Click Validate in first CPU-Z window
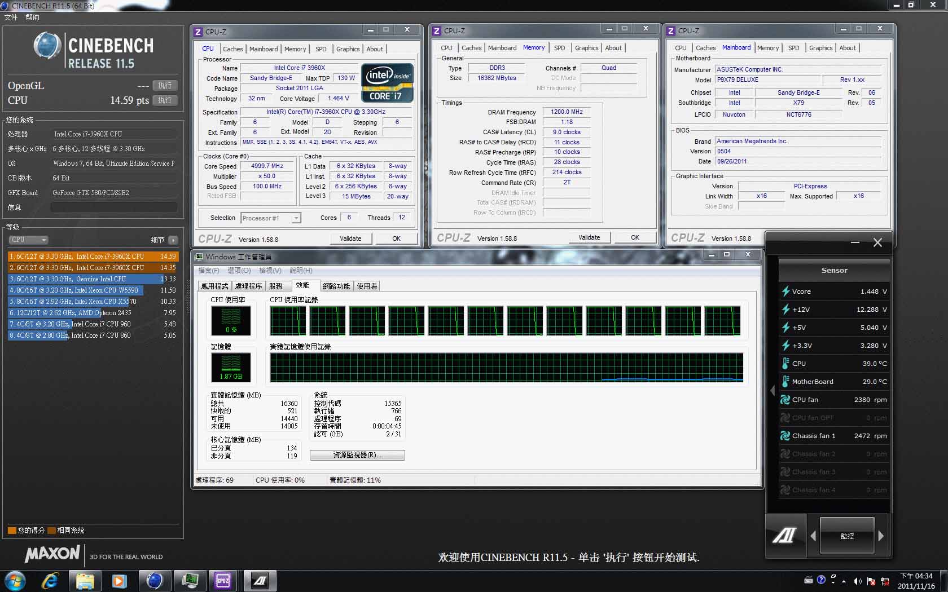This screenshot has height=592, width=948. pos(350,238)
